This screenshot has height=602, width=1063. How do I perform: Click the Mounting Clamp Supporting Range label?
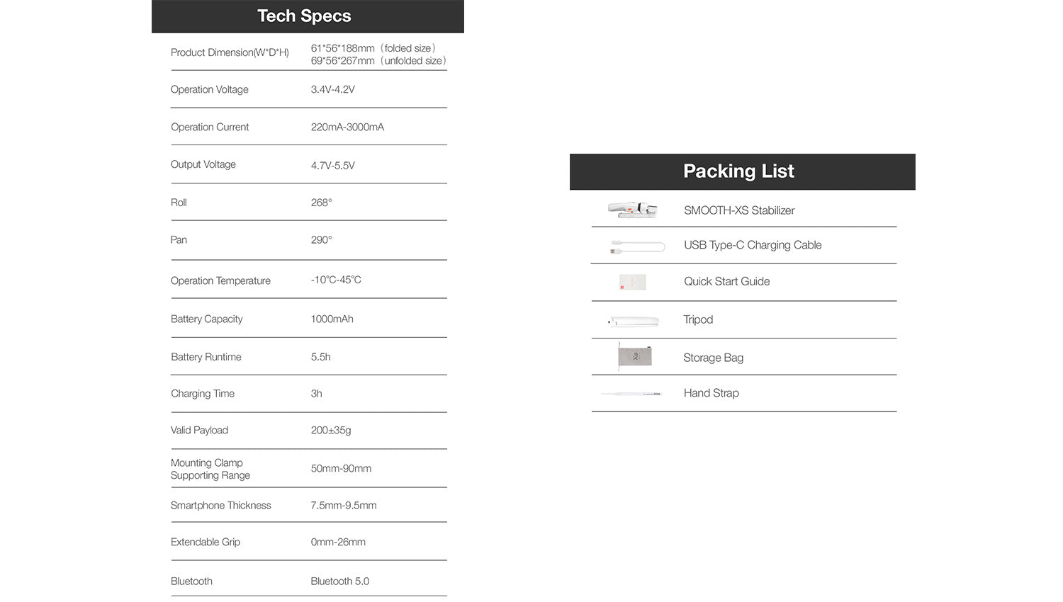(210, 469)
